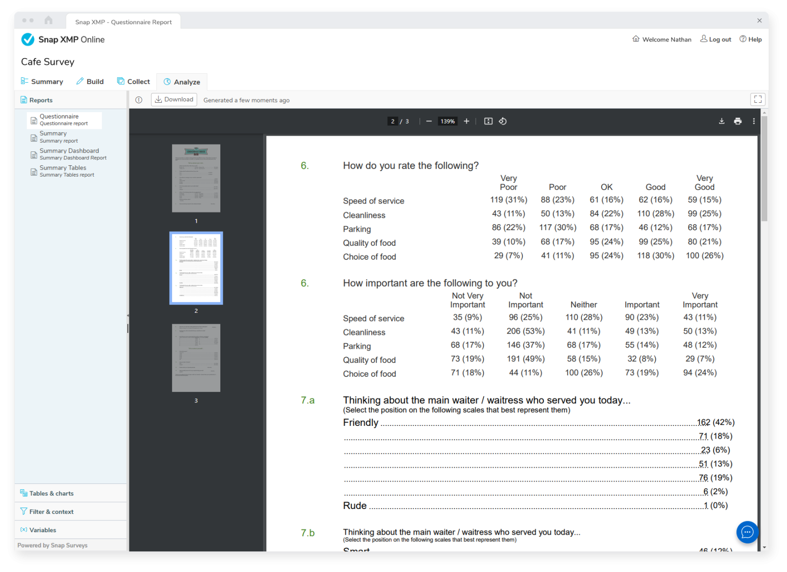Open the live chat bubble
Image resolution: width=787 pixels, height=572 pixels.
click(x=747, y=532)
